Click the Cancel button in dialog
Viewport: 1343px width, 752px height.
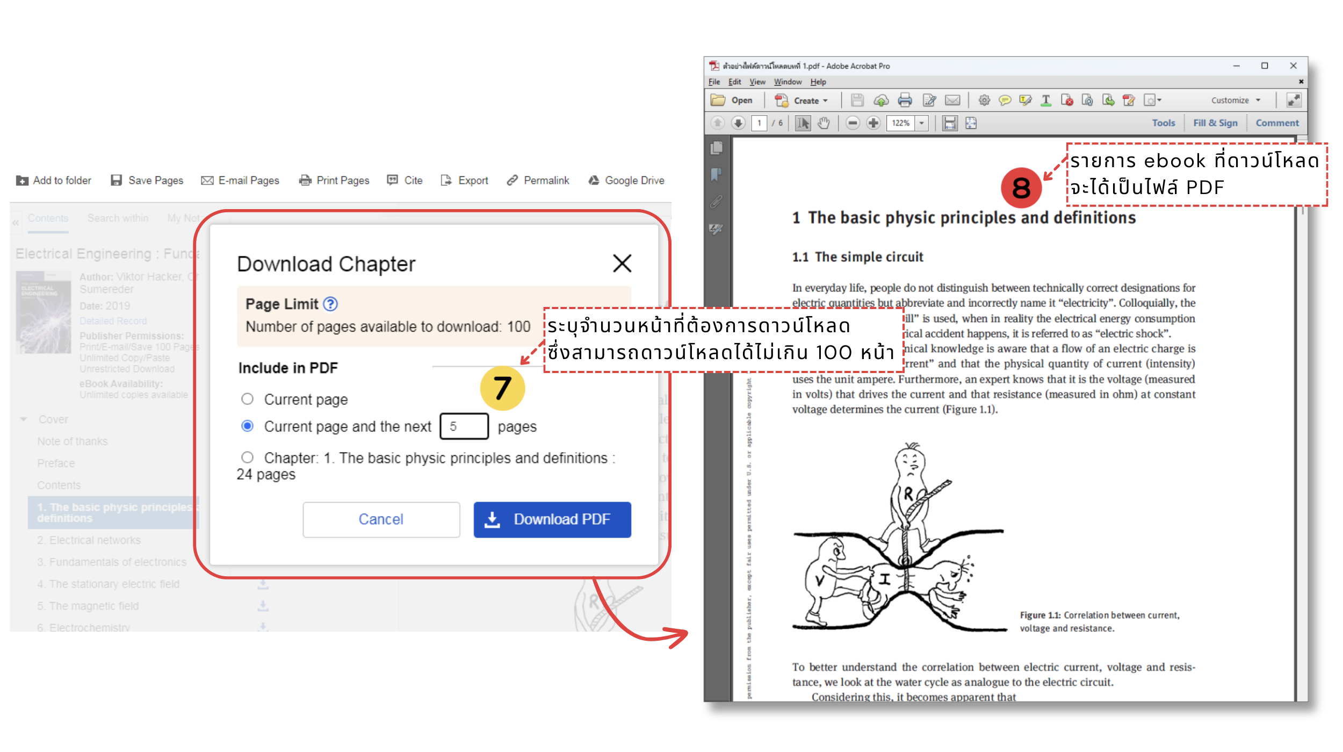pos(381,519)
